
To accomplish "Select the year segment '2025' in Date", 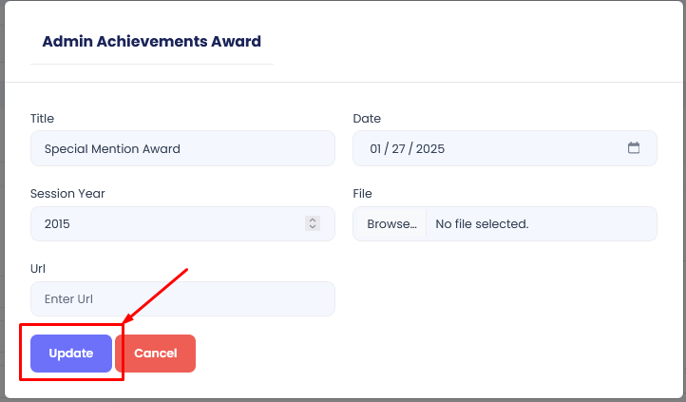I will (430, 149).
